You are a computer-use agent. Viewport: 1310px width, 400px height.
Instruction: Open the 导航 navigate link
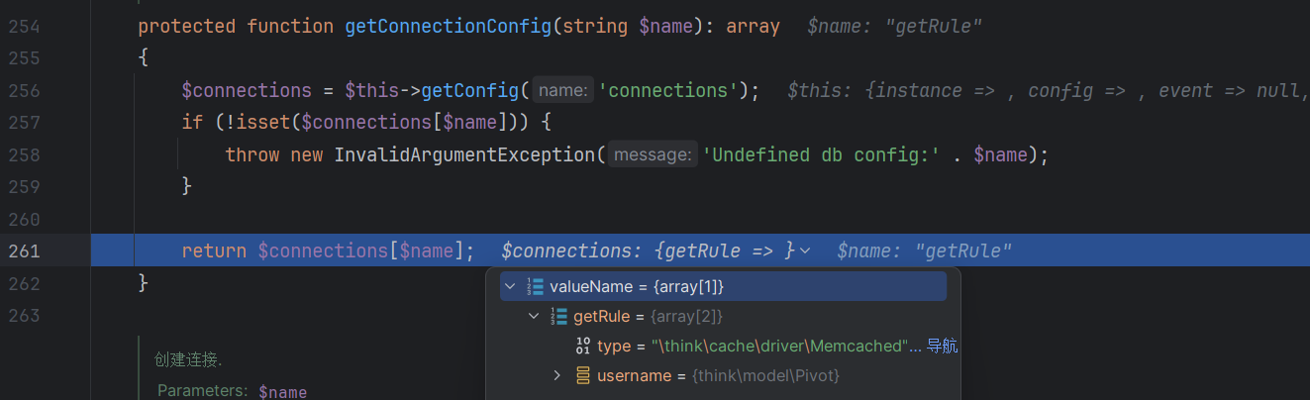click(942, 346)
